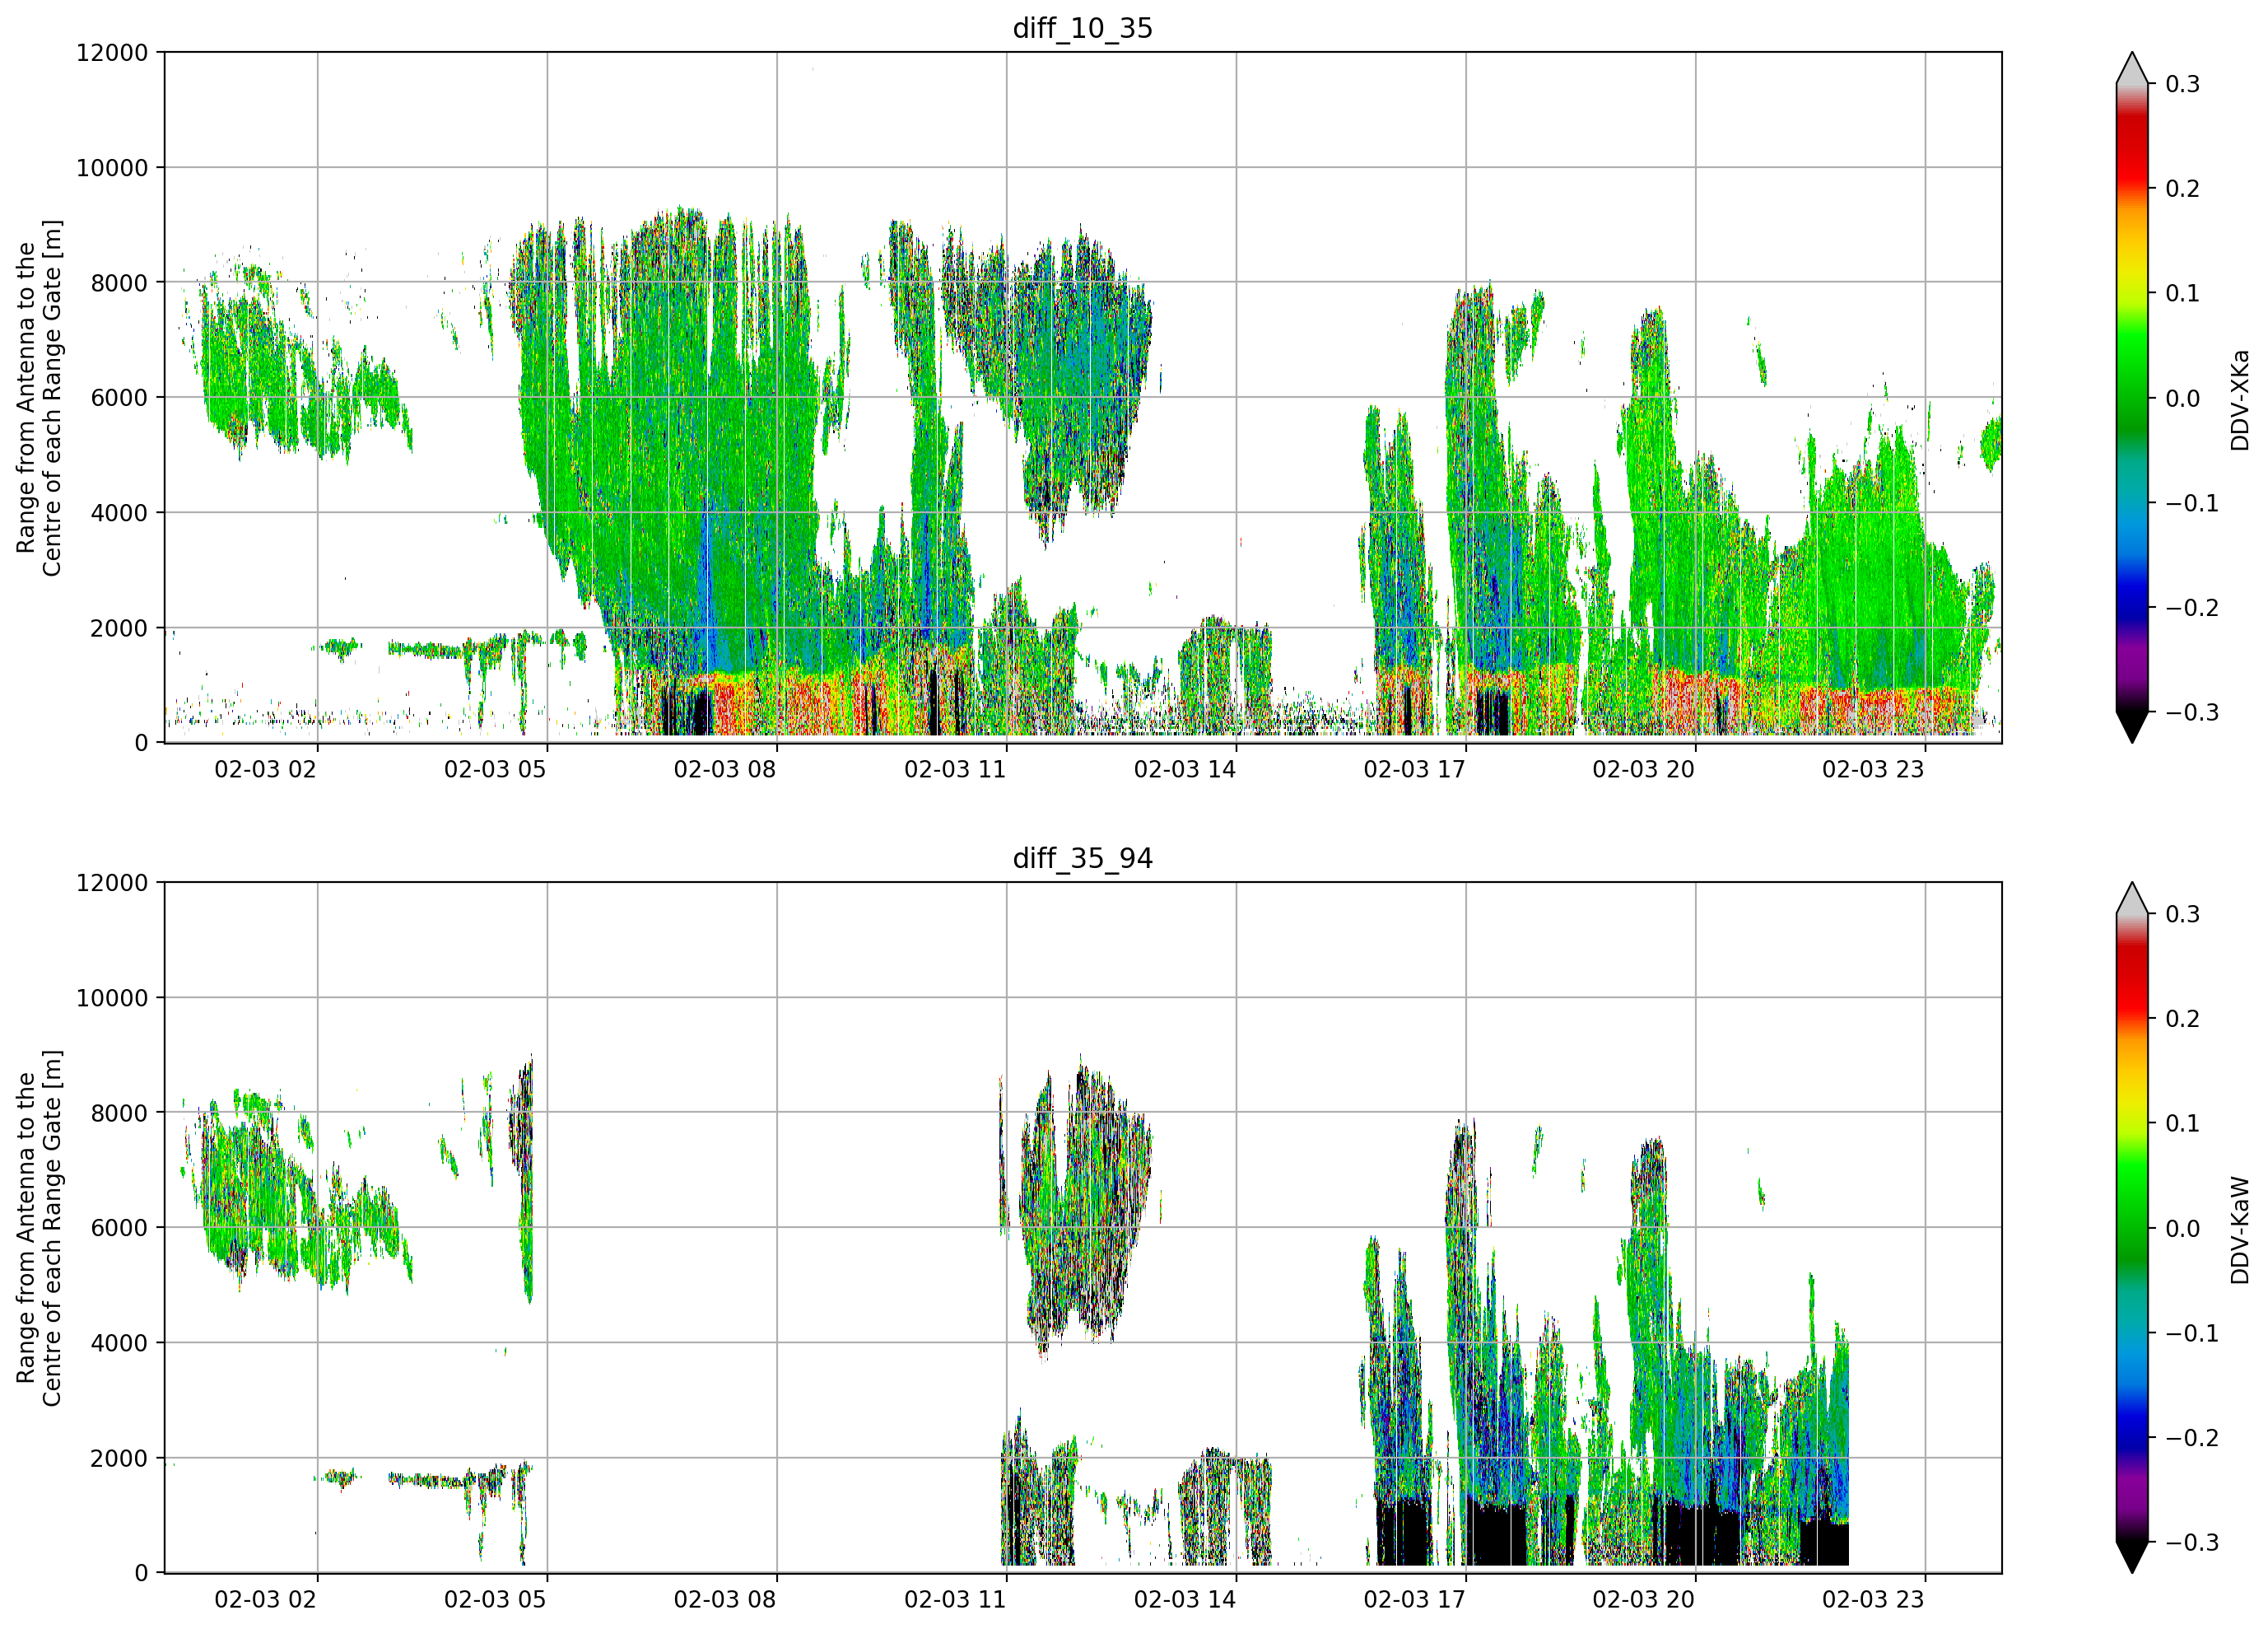Viewport: 2268px width, 1629px height.
Task: Click the 0.1 tick on DDV-KaW colorbar
Action: (2183, 1123)
